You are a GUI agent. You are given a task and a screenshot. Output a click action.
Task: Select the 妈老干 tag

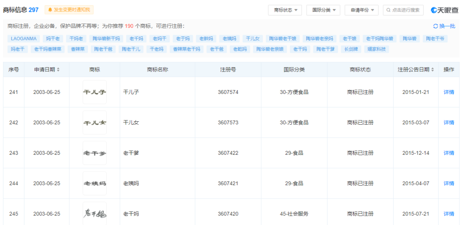click(18, 49)
